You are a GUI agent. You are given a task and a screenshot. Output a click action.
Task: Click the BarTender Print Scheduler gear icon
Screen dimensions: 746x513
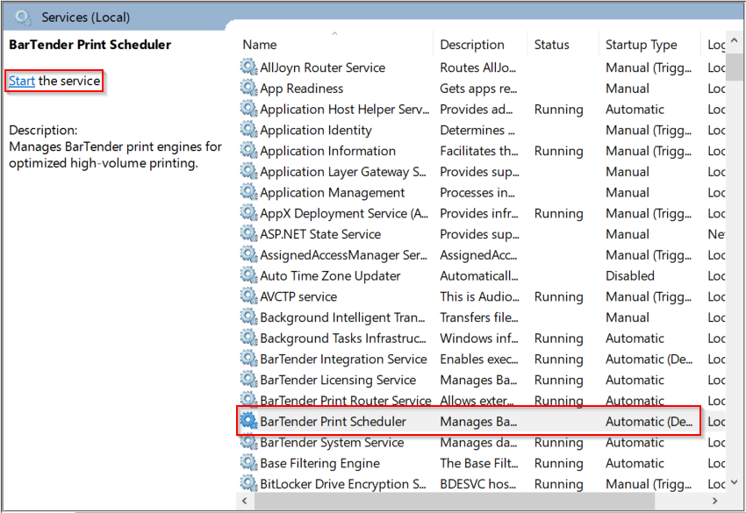pos(249,421)
